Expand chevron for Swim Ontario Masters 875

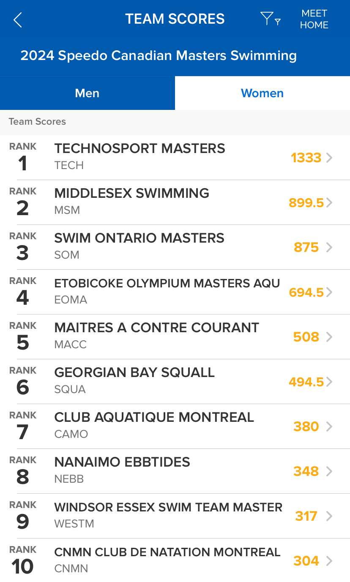[x=329, y=247]
